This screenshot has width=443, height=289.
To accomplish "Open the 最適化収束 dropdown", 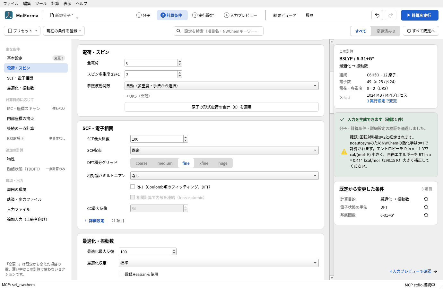I will (219, 263).
